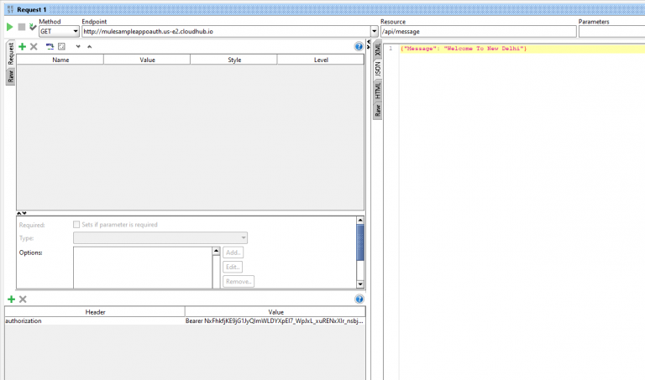Click the Resource path input field
The height and width of the screenshot is (380, 645).
477,31
